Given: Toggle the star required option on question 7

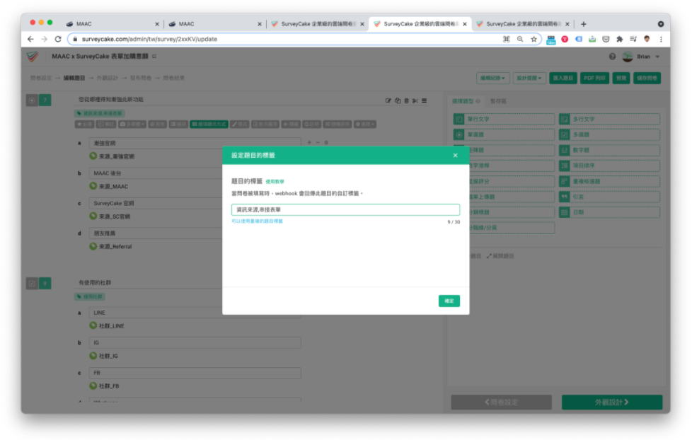Looking at the screenshot, I should [x=84, y=125].
